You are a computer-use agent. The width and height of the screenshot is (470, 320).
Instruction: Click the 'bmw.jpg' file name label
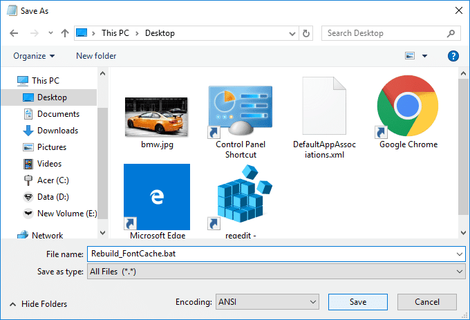pos(157,144)
